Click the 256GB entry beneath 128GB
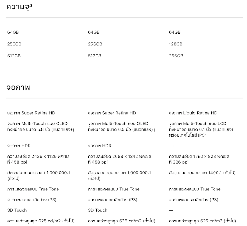This screenshot has height=226, width=247. pos(176,56)
